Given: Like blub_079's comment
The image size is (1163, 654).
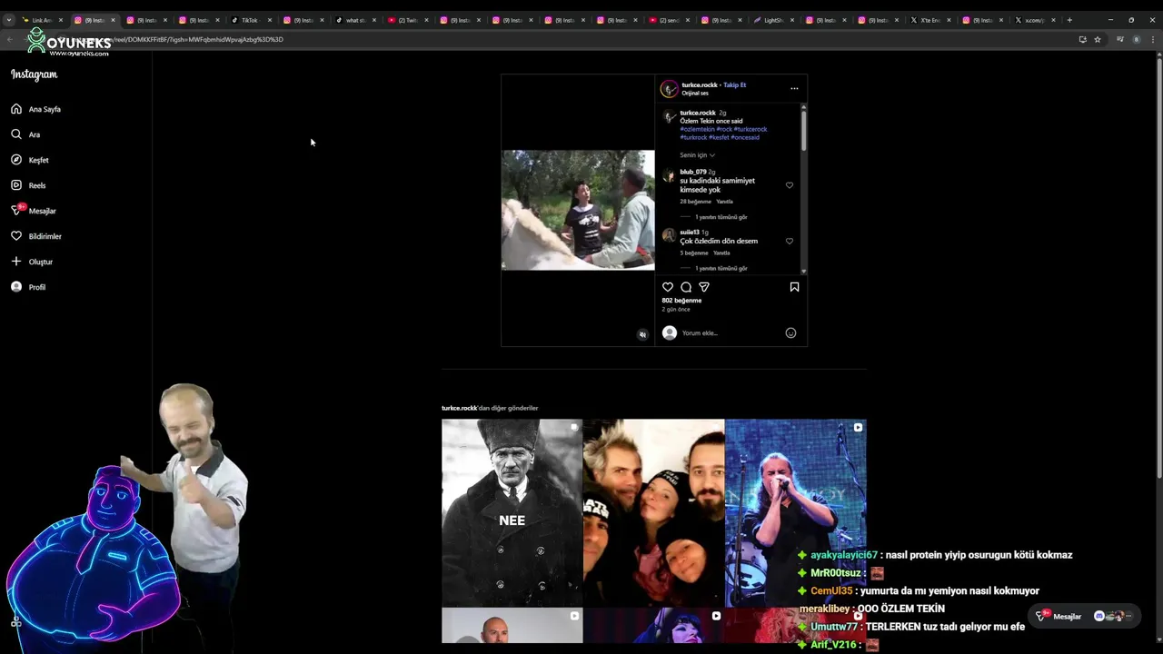Looking at the screenshot, I should click(x=790, y=185).
